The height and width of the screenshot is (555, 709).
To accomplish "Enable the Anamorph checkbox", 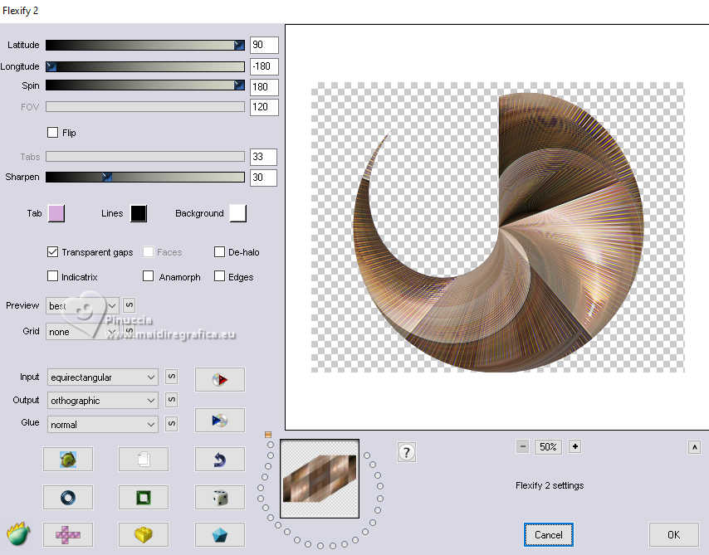I will [x=148, y=276].
